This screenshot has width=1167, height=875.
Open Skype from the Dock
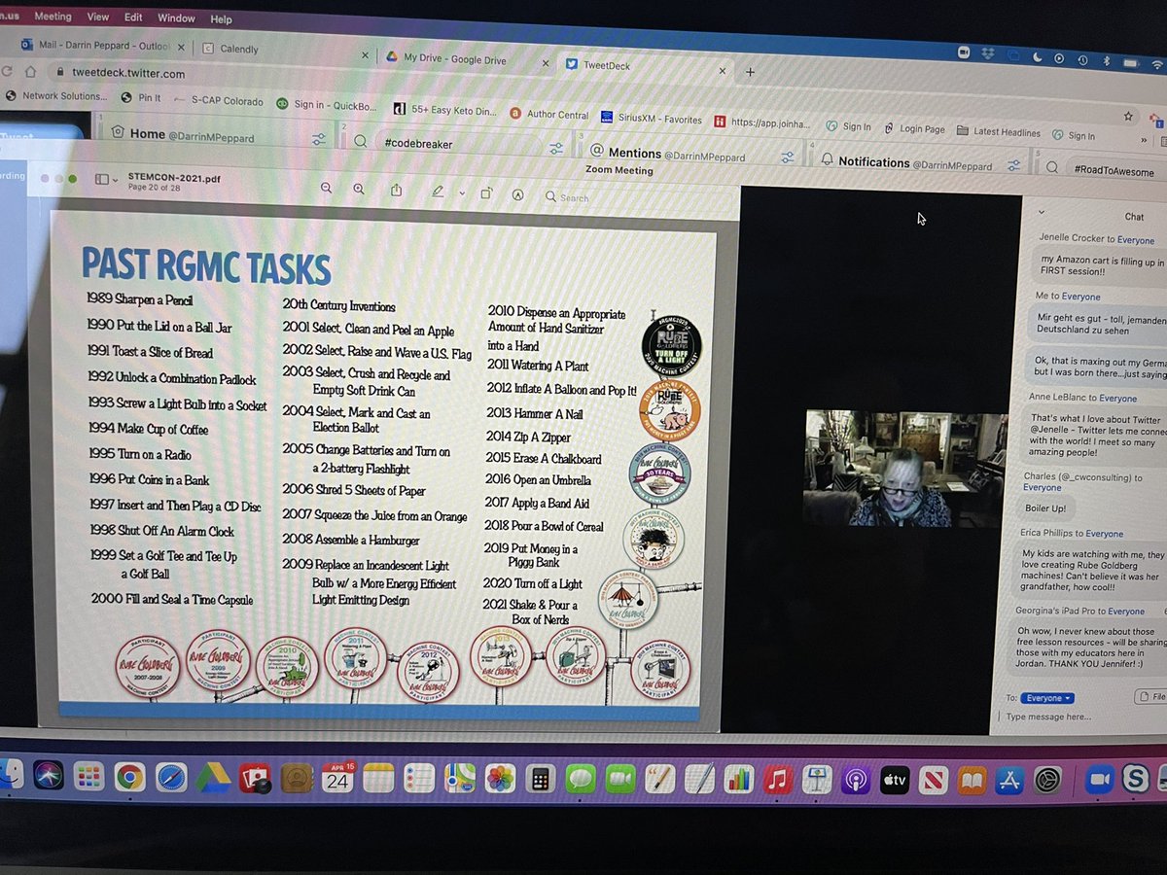tap(1135, 780)
